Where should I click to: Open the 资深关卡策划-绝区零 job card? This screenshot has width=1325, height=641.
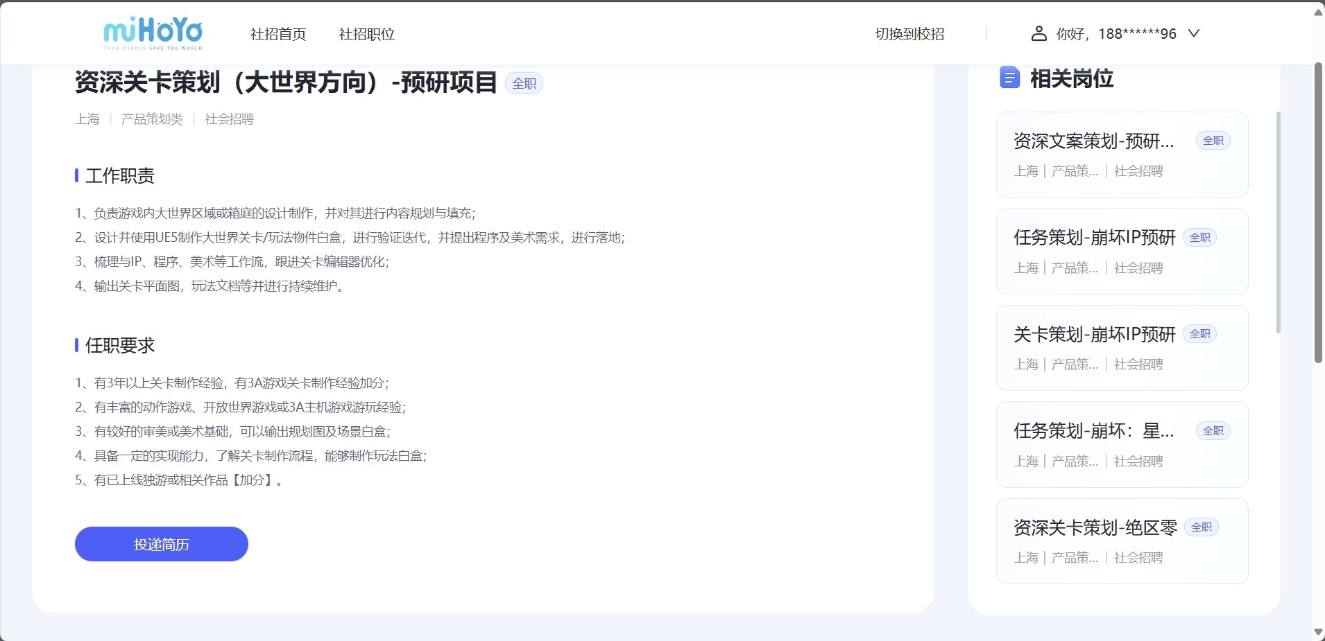click(x=1122, y=541)
